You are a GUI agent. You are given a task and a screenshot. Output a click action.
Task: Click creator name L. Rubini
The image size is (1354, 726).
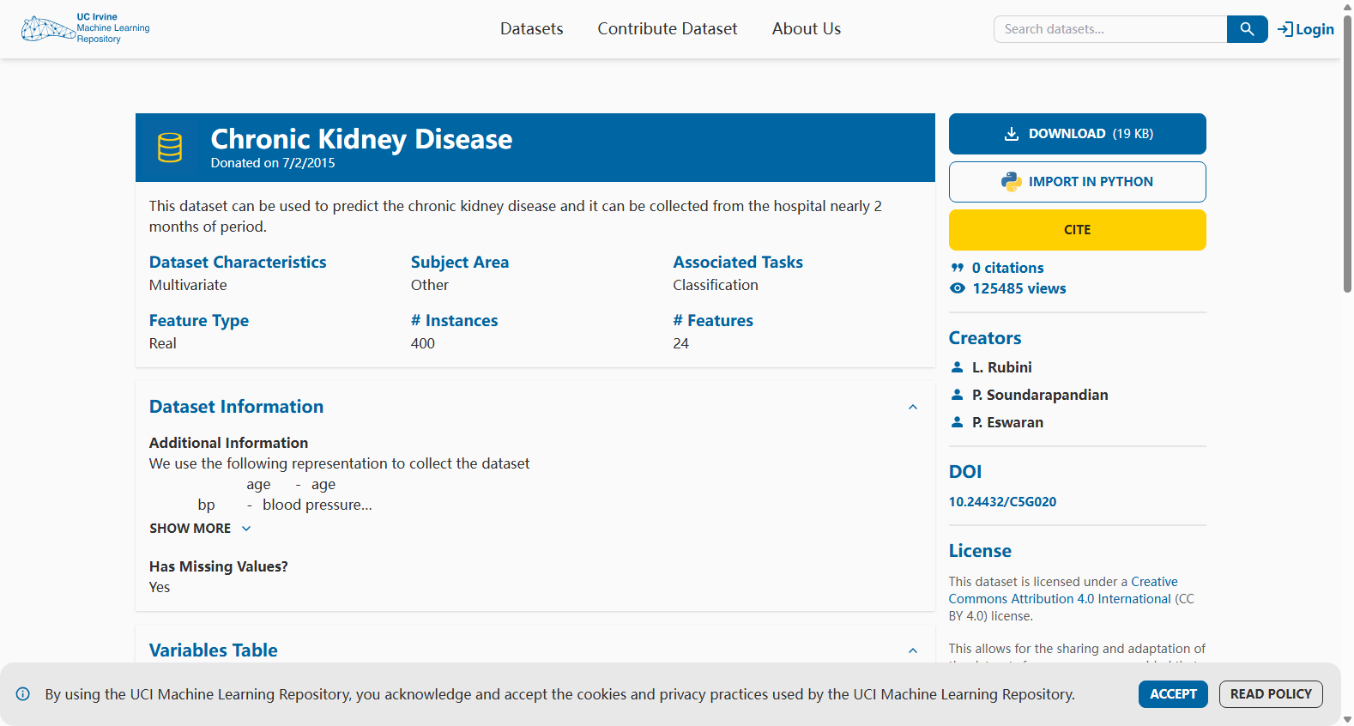tap(1001, 367)
